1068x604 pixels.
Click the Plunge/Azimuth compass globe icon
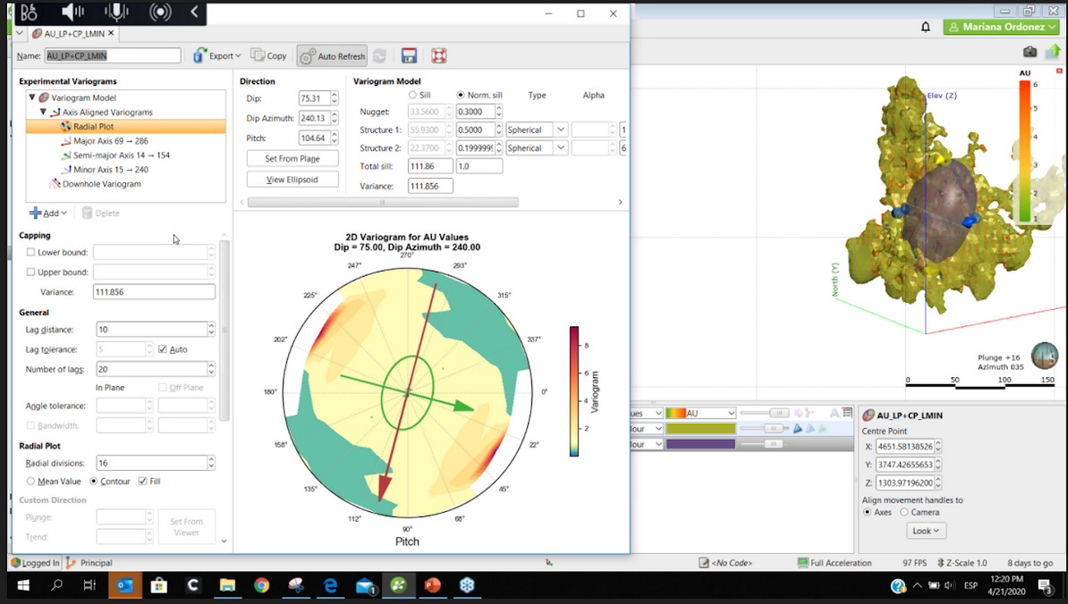(1044, 356)
